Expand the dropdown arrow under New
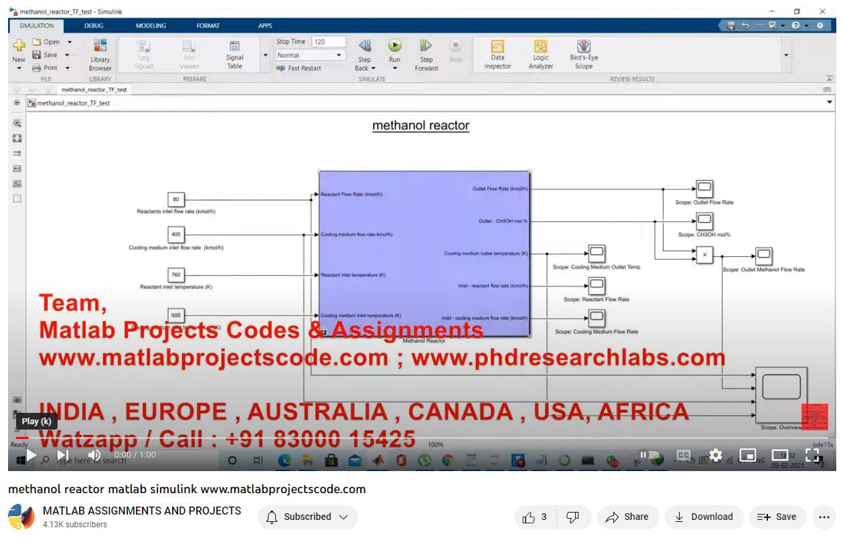The width and height of the screenshot is (843, 538). (x=19, y=68)
